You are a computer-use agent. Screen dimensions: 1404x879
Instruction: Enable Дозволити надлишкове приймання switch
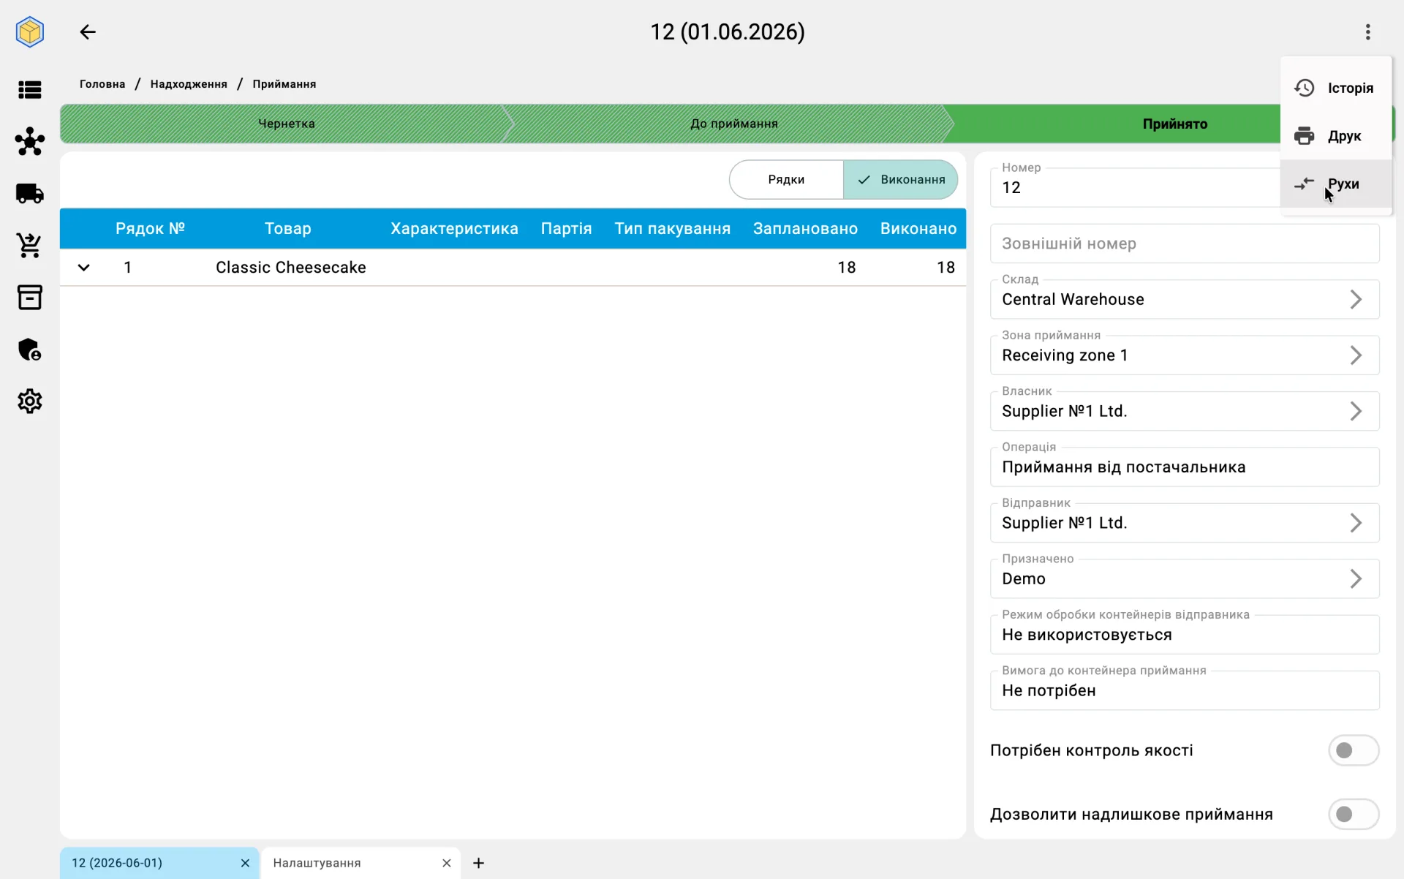[x=1354, y=814]
